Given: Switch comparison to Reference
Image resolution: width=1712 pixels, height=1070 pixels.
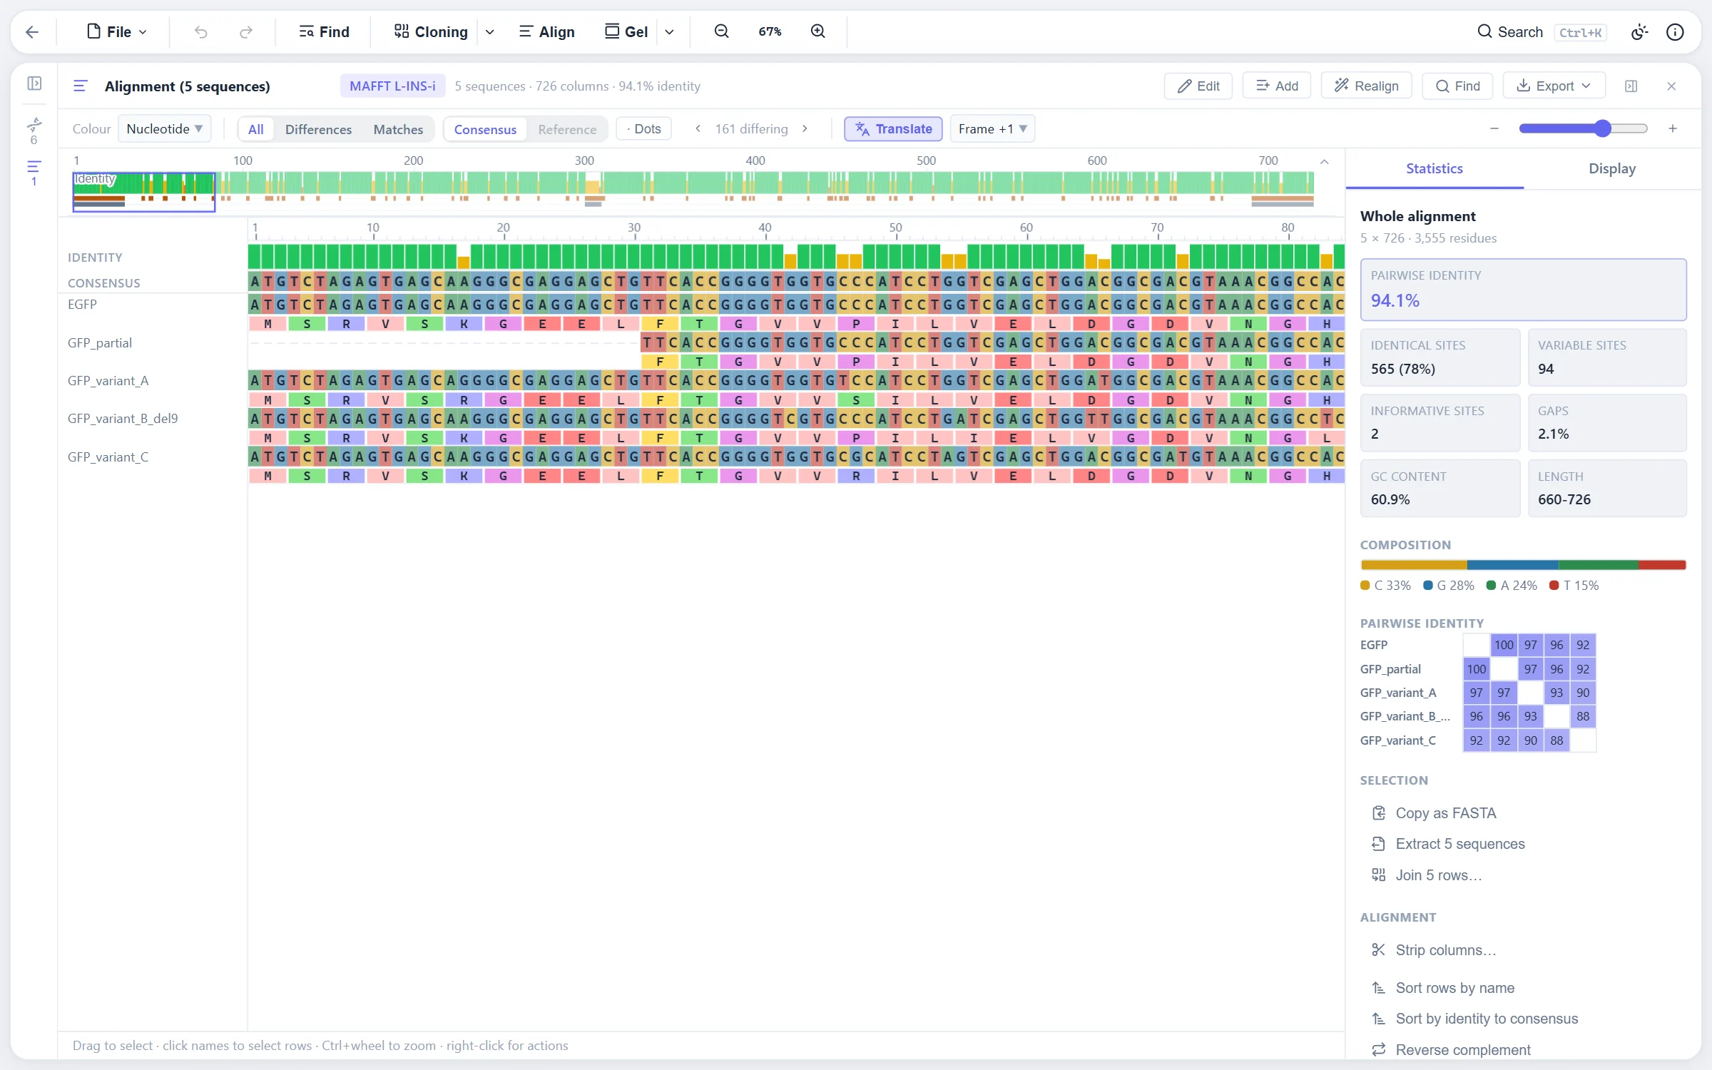Looking at the screenshot, I should (x=567, y=129).
